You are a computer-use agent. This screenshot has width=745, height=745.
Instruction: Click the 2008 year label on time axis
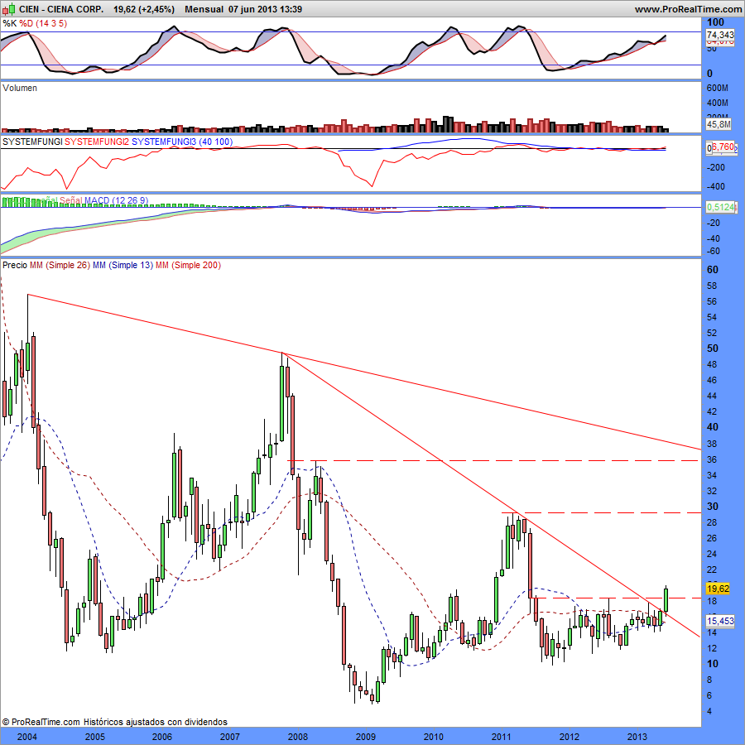(298, 737)
